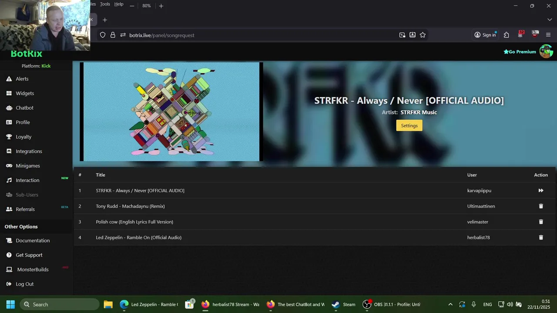Open the Chatbot section
557x313 pixels.
point(24,108)
